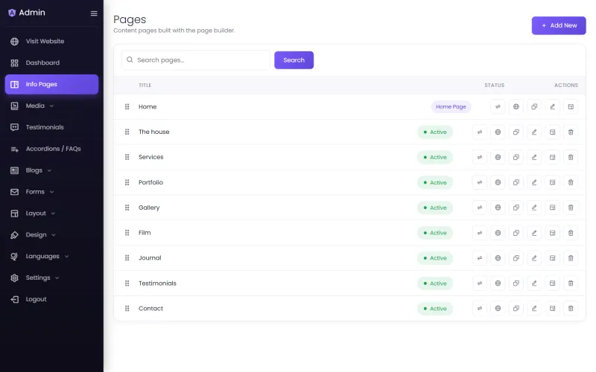Click the swap arrows icon for Home row
This screenshot has height=372, width=596.
point(498,106)
